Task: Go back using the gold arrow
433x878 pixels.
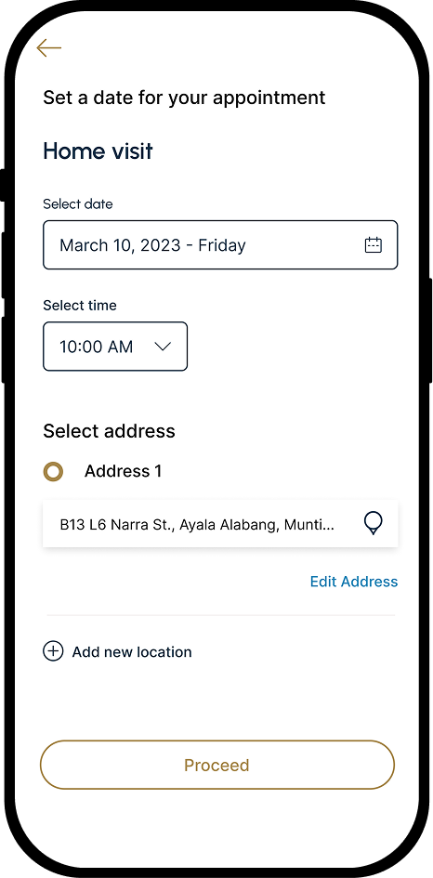Action: pyautogui.click(x=48, y=48)
